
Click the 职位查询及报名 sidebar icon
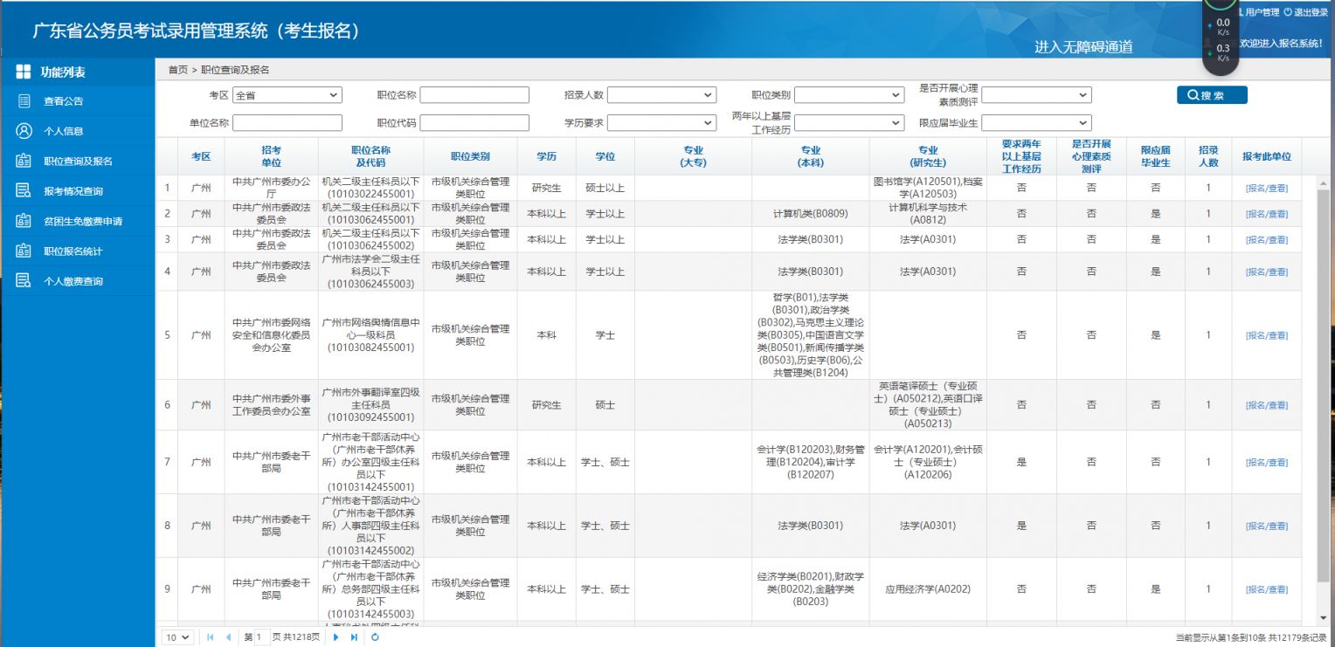point(24,161)
